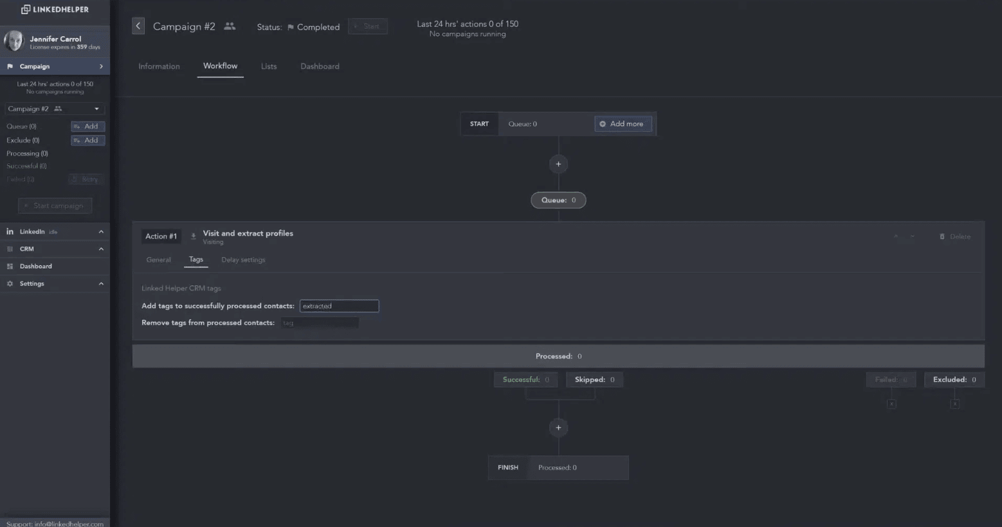The height and width of the screenshot is (527, 1002).
Task: Click the 'Queue: 0' text in the START block
Action: (x=522, y=124)
